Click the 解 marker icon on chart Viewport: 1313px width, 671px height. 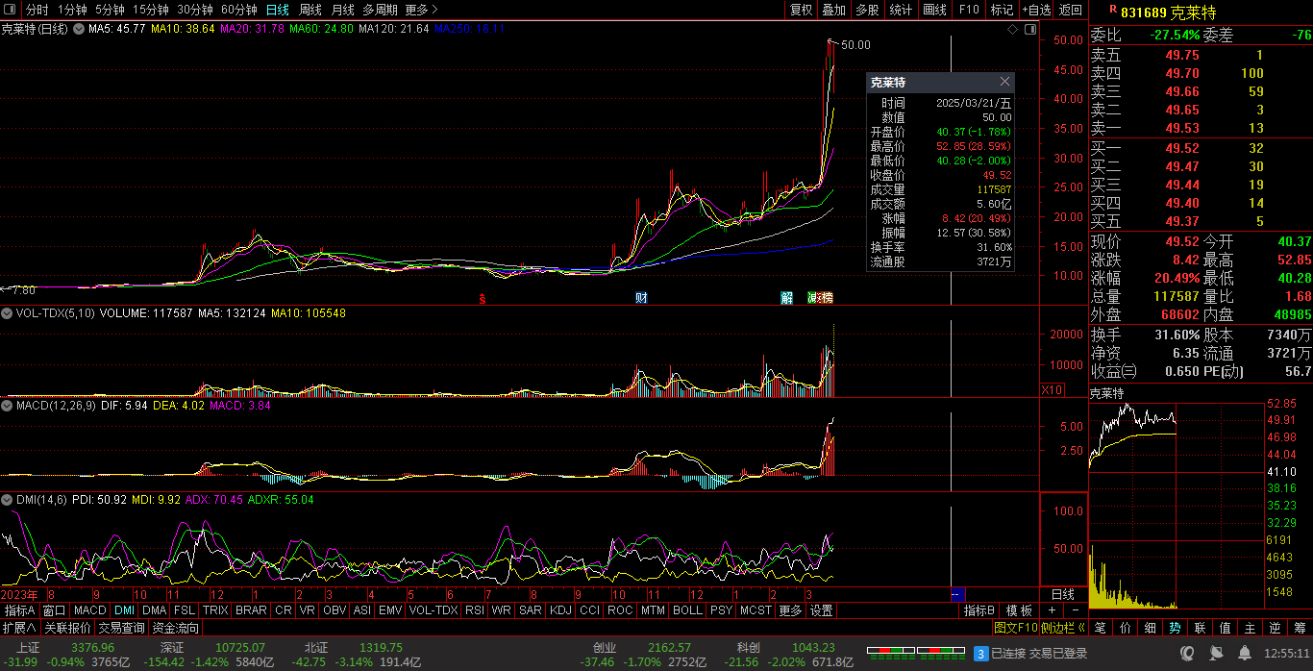(x=787, y=298)
